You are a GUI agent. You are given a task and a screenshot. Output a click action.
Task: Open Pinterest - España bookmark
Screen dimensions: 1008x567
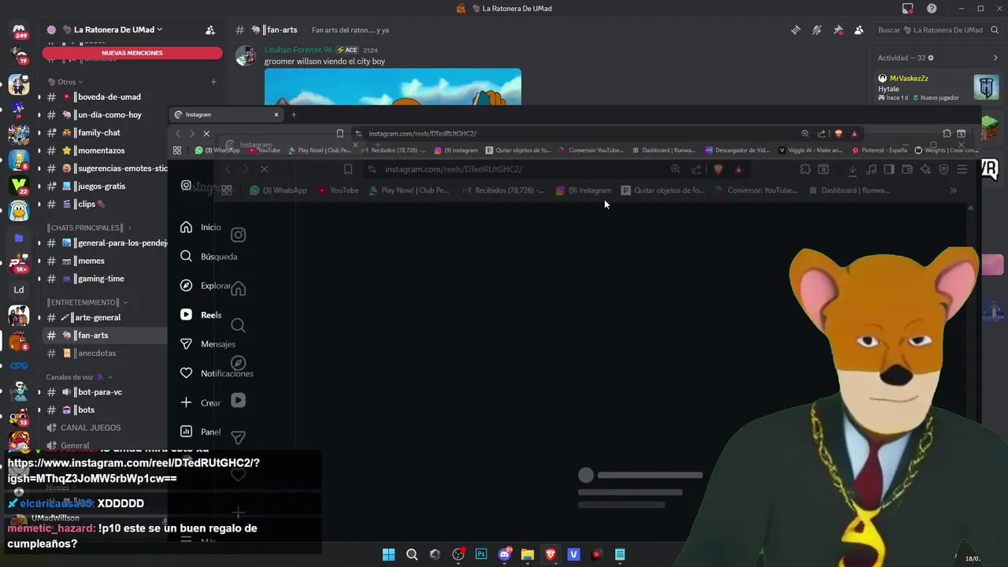[x=879, y=150]
